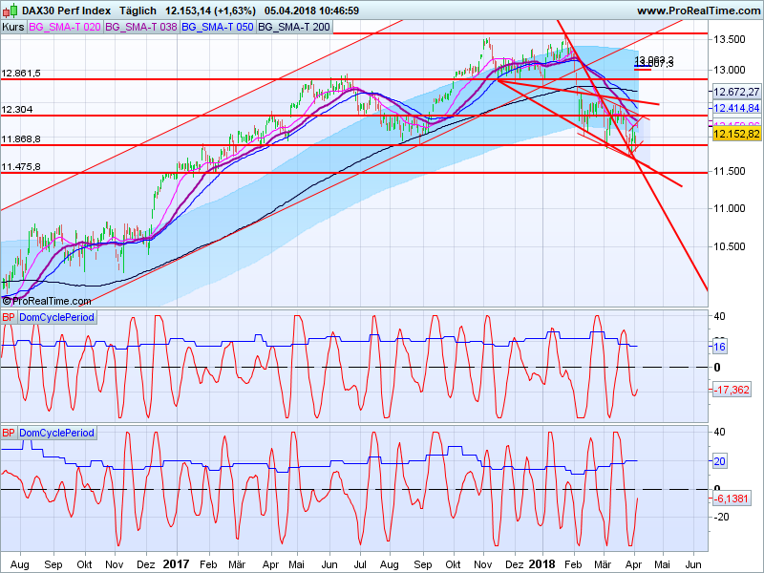The image size is (764, 573).
Task: Click the 12.153,14 (+1,63%) quote value
Action: 210,11
